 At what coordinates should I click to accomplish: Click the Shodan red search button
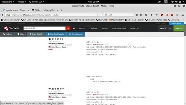(x=68, y=28)
